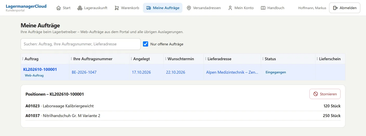Viewport: 366px width, 136px height.
Task: Open the Start navigation item
Action: [64, 8]
